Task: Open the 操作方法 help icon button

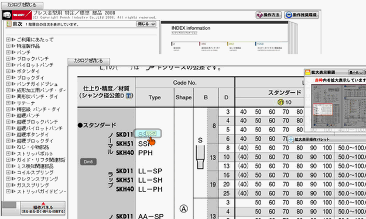Action: [x=268, y=15]
